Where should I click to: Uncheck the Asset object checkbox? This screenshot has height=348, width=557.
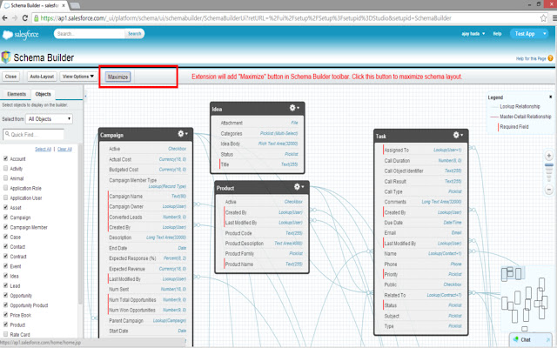point(6,207)
